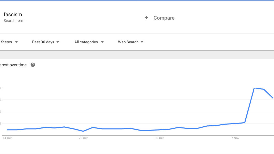Click the fascism search term field
This screenshot has height=154, width=274.
click(x=13, y=14)
